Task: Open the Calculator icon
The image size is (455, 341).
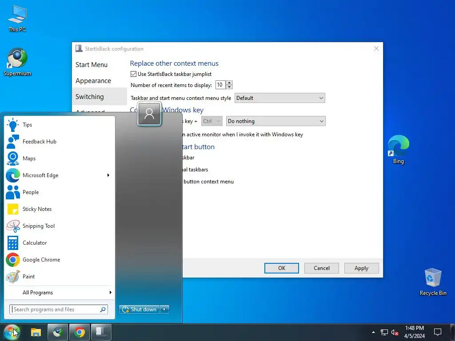Action: click(13, 243)
